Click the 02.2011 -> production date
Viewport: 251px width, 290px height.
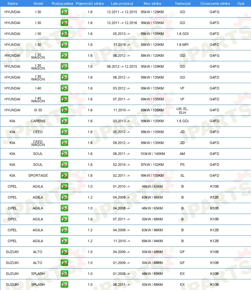point(121,175)
